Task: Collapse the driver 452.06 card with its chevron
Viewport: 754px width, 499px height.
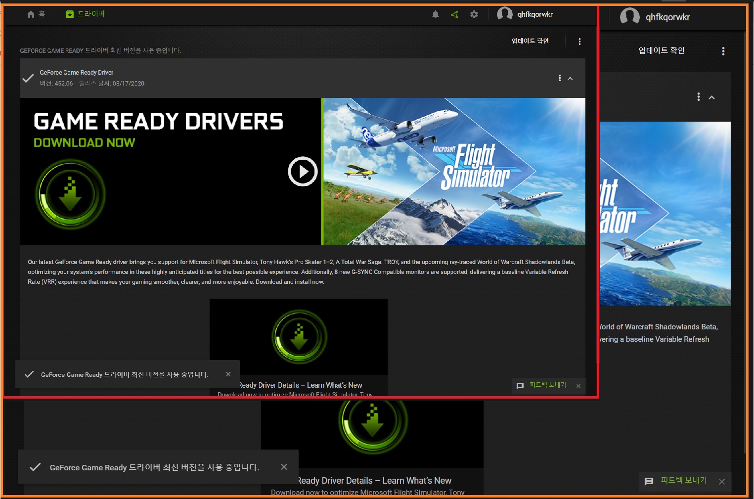Action: tap(570, 79)
